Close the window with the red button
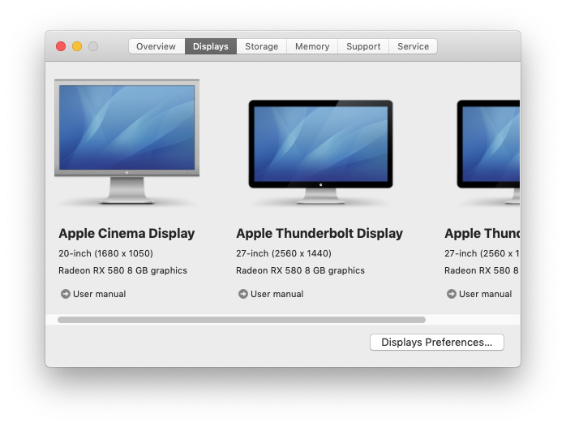566x427 pixels. click(61, 46)
